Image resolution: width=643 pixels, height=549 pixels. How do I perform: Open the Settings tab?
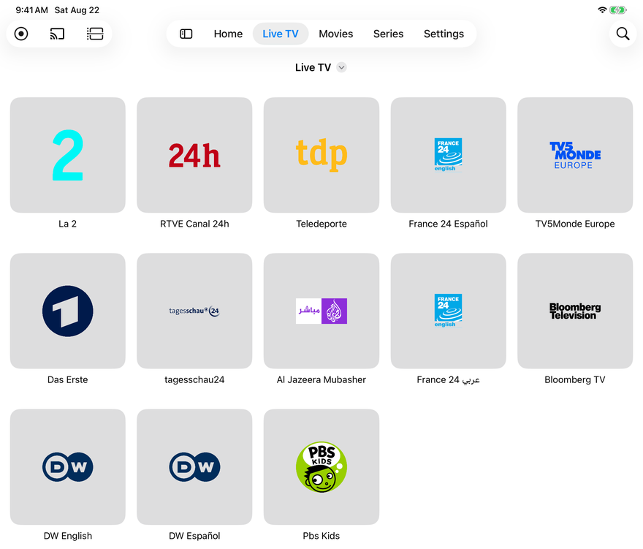pos(444,34)
